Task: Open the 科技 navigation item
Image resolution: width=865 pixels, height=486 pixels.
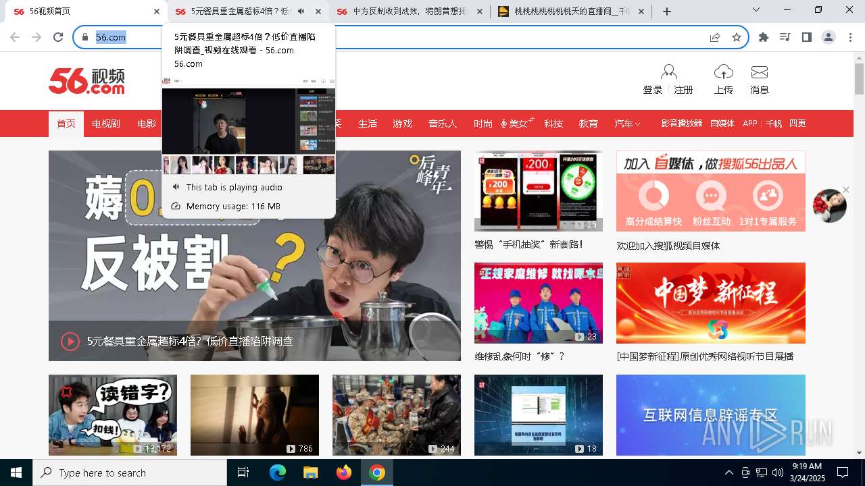Action: [553, 124]
